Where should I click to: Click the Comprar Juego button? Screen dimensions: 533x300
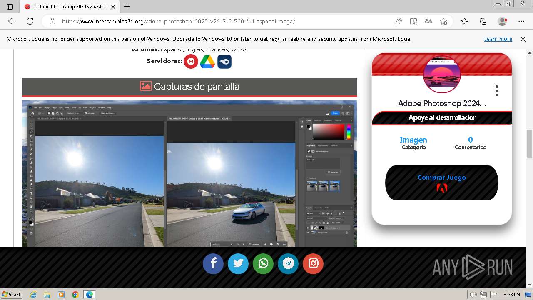click(442, 182)
